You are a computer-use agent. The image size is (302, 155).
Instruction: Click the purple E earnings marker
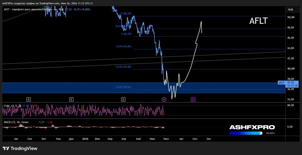[193, 100]
